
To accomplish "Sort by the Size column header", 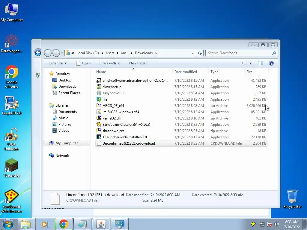I will coord(256,72).
